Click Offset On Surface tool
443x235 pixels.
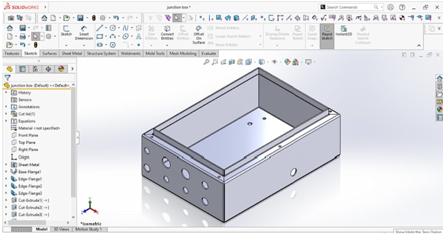pos(199,35)
